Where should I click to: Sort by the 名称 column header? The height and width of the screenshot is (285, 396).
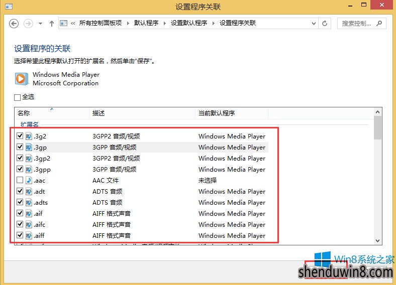pyautogui.click(x=52, y=113)
